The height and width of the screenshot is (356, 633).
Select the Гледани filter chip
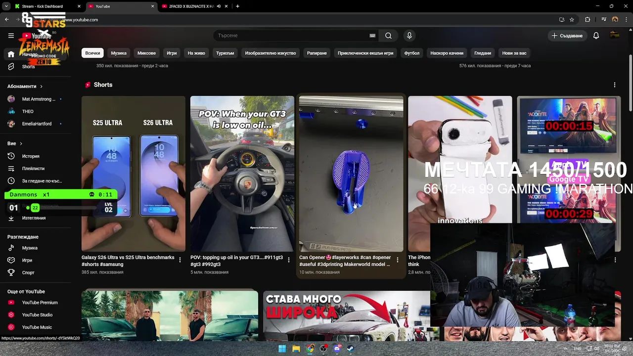[x=483, y=53]
